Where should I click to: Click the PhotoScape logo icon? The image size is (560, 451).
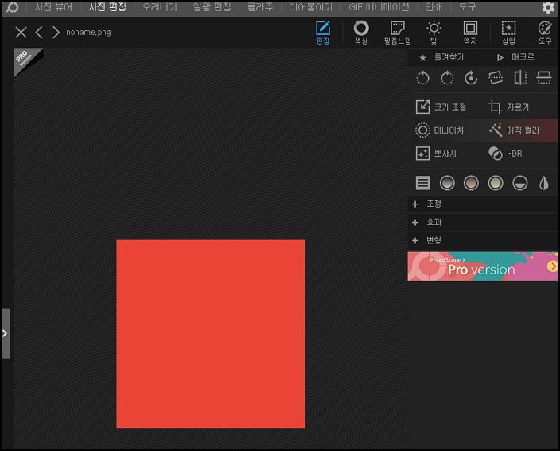12,7
